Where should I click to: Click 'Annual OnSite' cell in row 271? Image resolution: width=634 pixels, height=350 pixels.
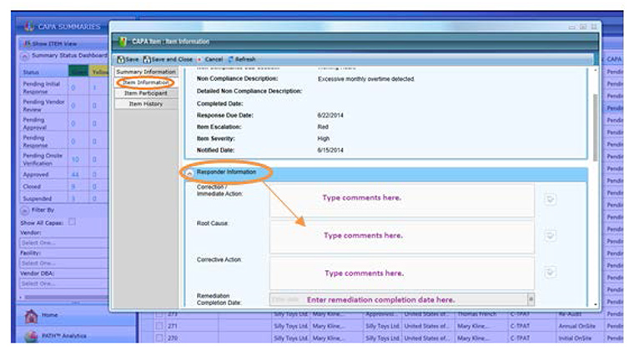[x=577, y=326]
